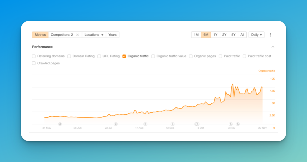Click the annotation marker near 22 Jul
Image resolution: width=307 pixels, height=162 pixels.
(116, 124)
